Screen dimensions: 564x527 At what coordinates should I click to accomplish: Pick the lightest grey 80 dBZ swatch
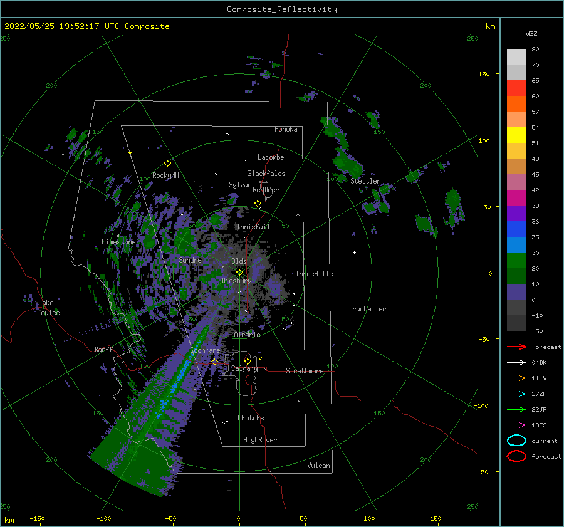[516, 57]
